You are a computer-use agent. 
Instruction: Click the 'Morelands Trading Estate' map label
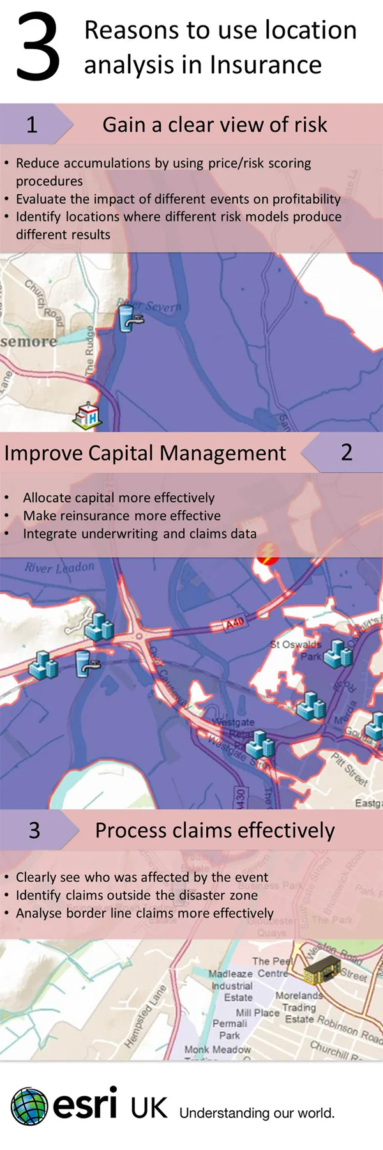[x=299, y=1007]
